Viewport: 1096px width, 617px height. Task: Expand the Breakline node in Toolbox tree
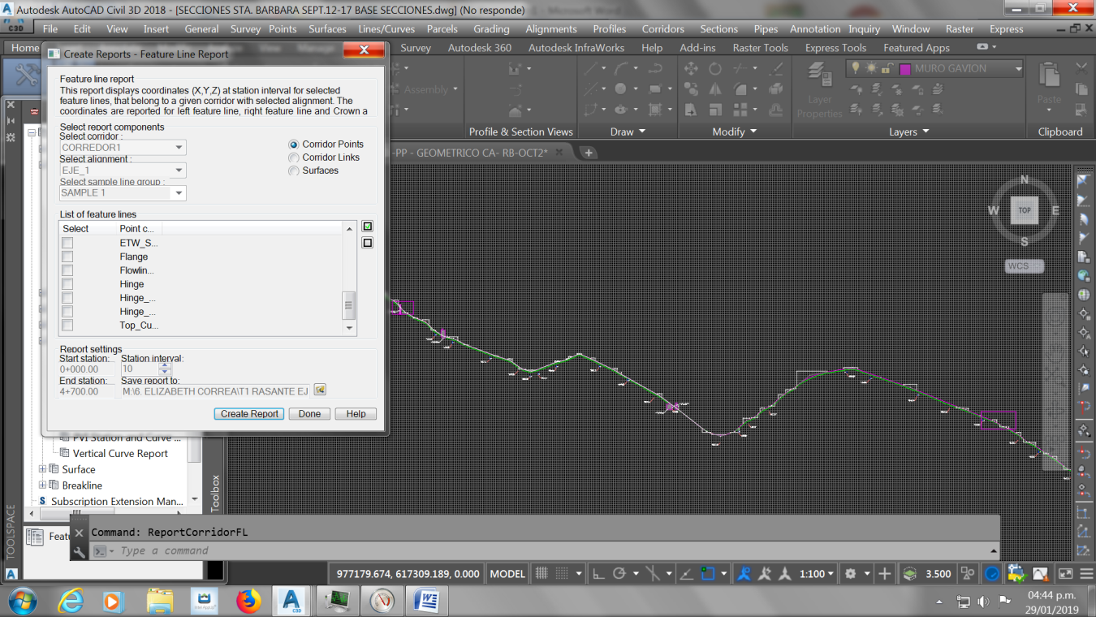pos(42,485)
